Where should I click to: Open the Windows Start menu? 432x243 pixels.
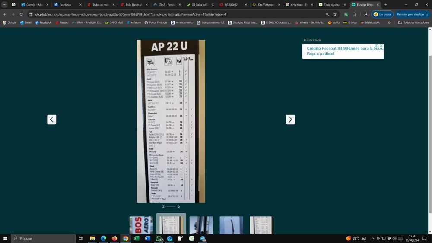(5, 238)
